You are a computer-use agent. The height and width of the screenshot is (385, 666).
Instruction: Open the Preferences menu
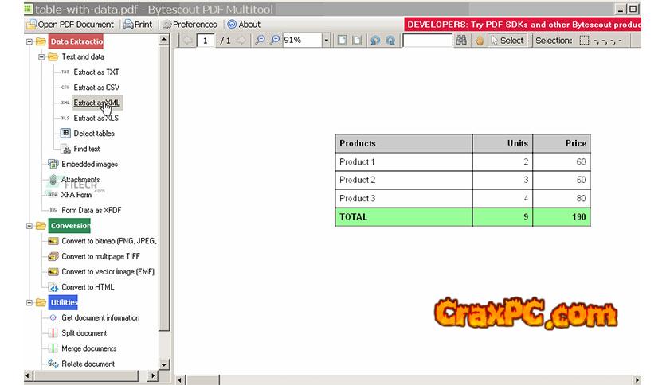[189, 25]
